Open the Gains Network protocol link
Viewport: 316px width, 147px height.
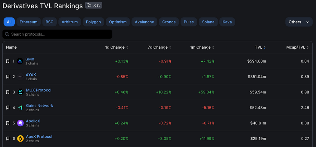[x=39, y=106]
